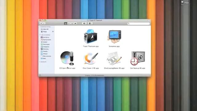This screenshot has width=197, height=111.
Task: Switch to column view in Finder toolbar
Action: pos(72,23)
